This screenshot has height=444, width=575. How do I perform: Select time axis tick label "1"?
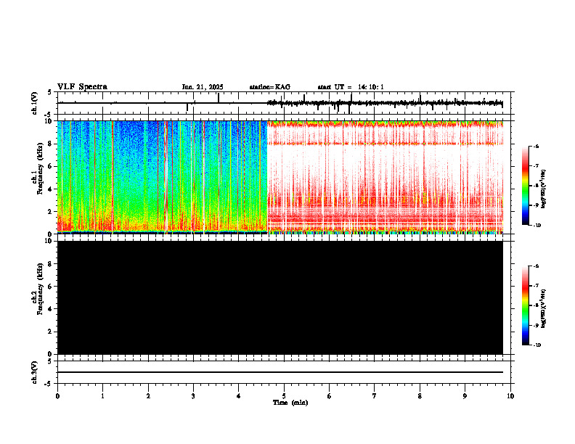point(102,396)
